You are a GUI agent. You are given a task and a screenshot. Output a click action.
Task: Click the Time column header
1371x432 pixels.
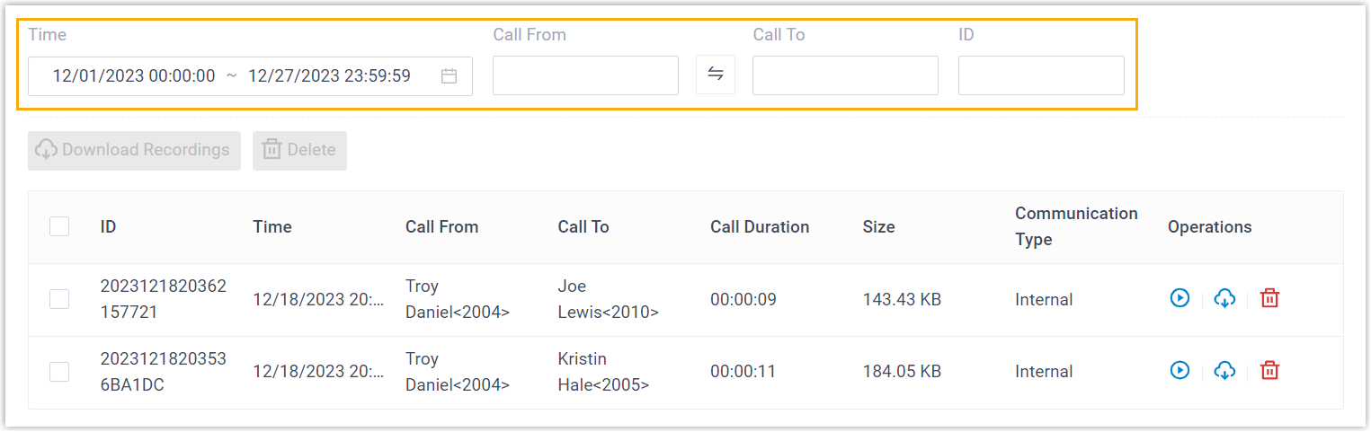pos(272,227)
